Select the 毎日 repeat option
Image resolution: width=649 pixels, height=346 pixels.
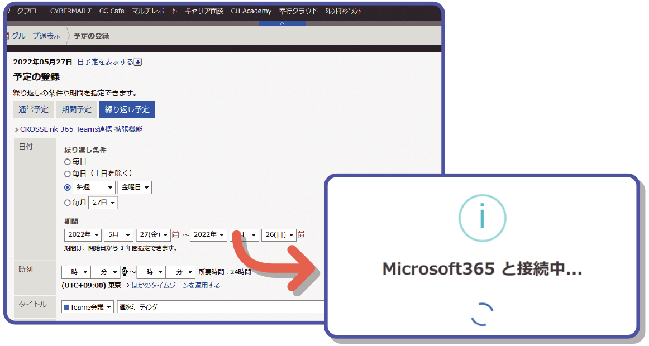[66, 161]
